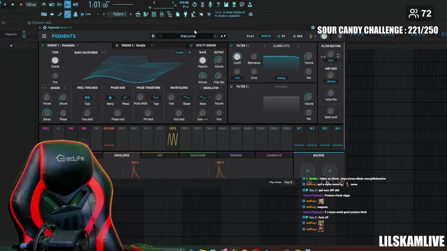Open the piano roll icon
447x251 pixels.
[x=146, y=14]
